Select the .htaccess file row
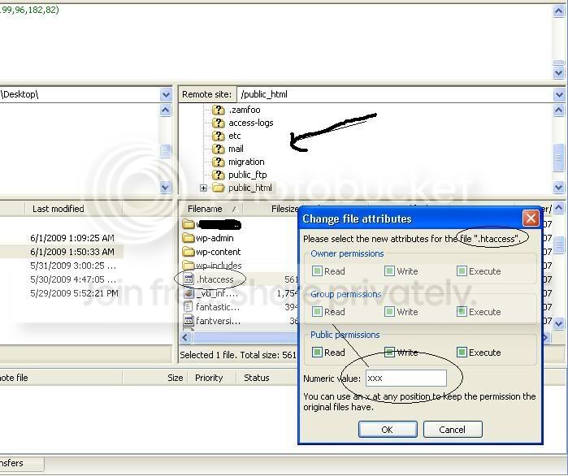Image resolution: width=568 pixels, height=476 pixels. tap(239, 279)
